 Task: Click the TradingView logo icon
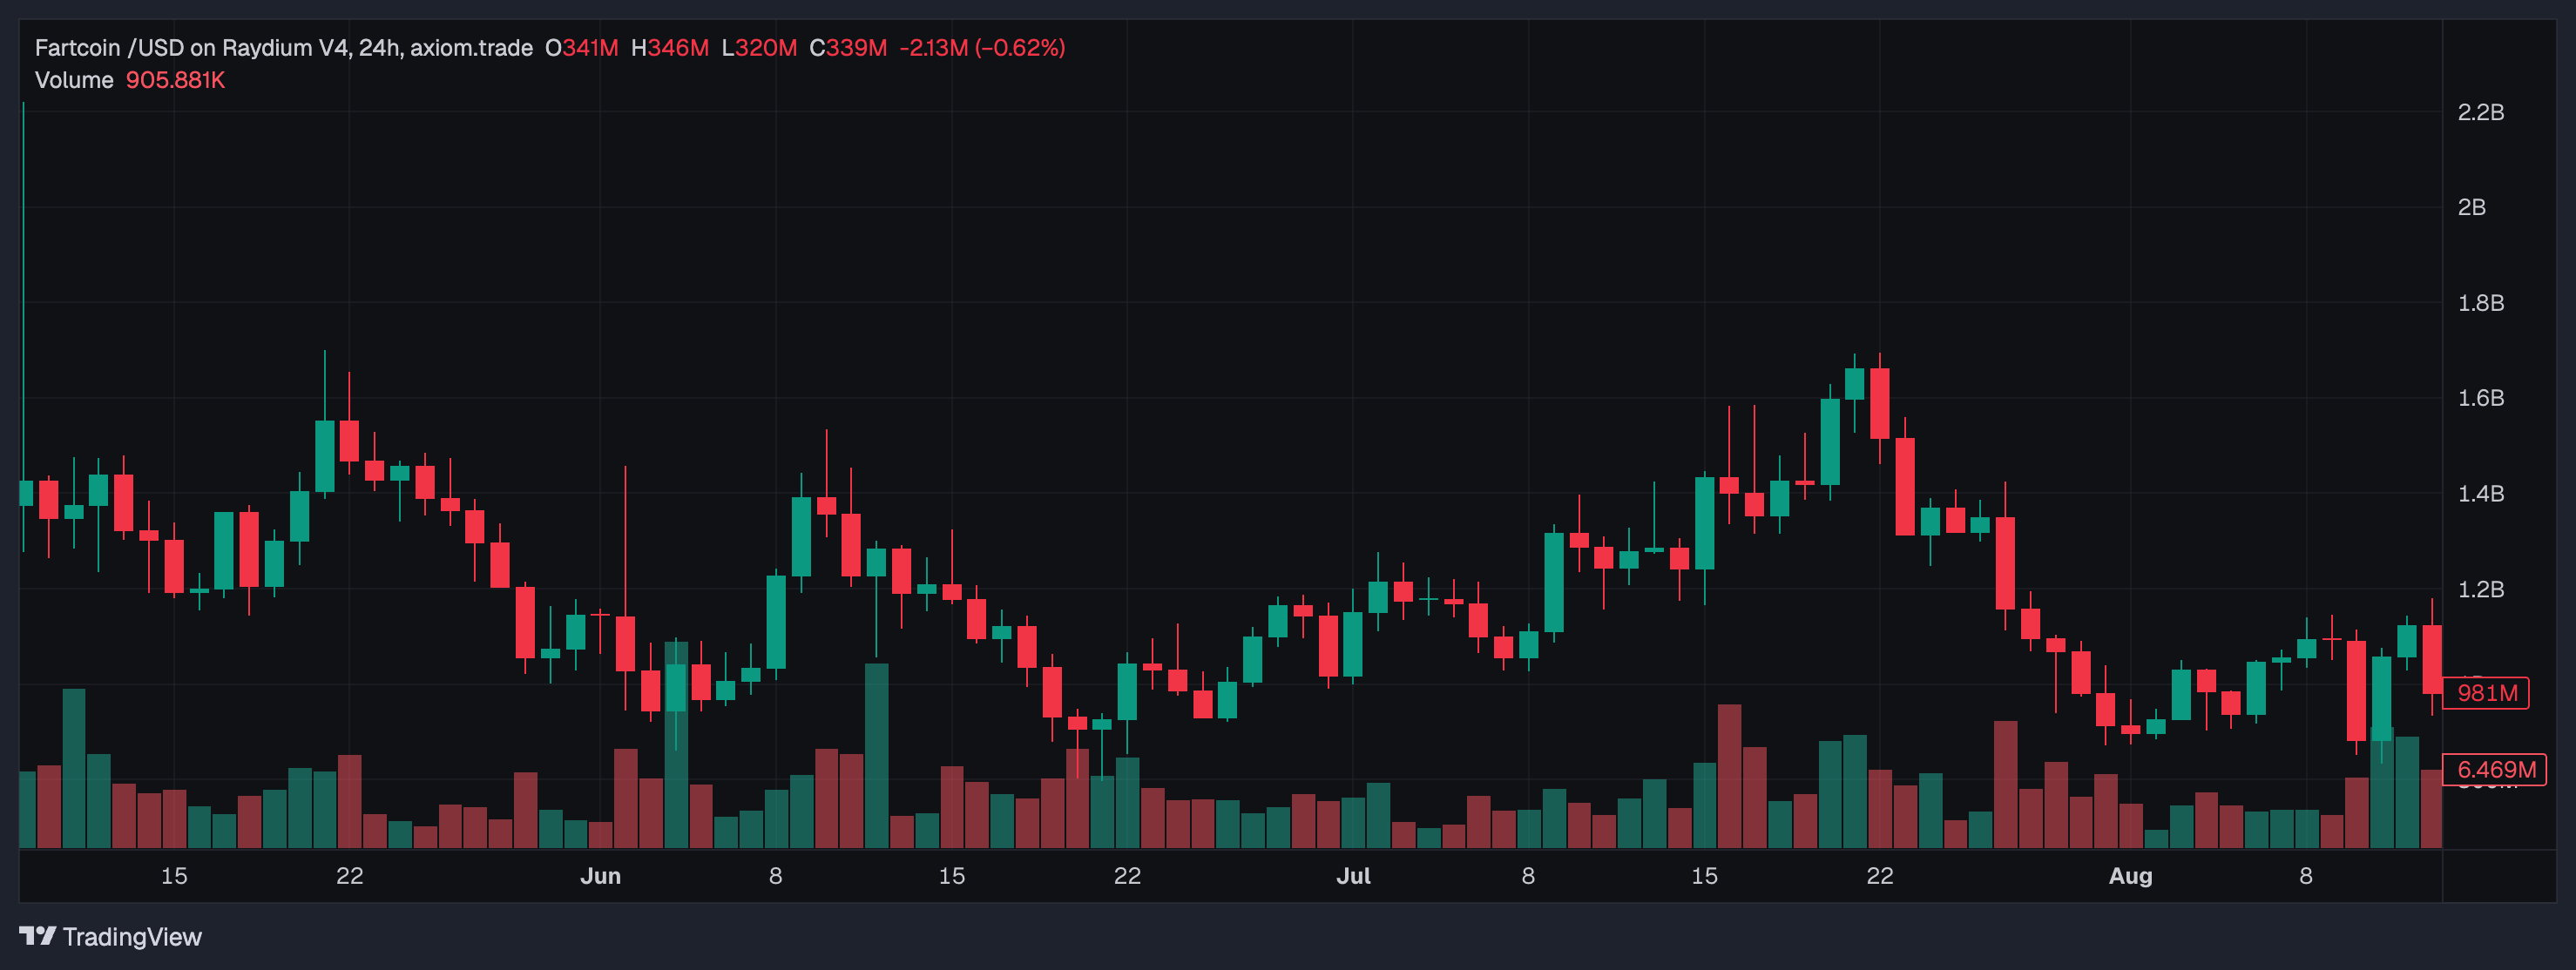click(x=37, y=936)
